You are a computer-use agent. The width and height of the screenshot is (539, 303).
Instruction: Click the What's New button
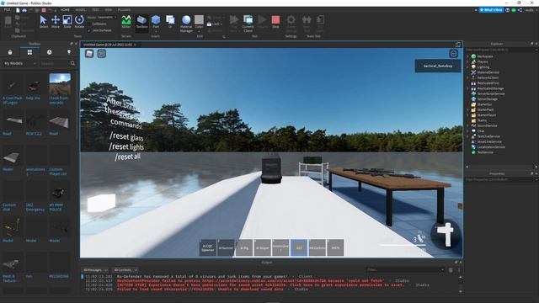click(491, 10)
